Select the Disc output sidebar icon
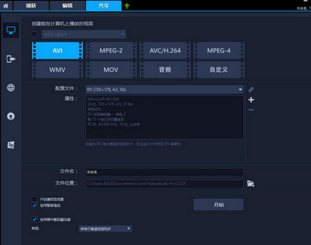Viewport: 311px width, 245px height. [11, 116]
